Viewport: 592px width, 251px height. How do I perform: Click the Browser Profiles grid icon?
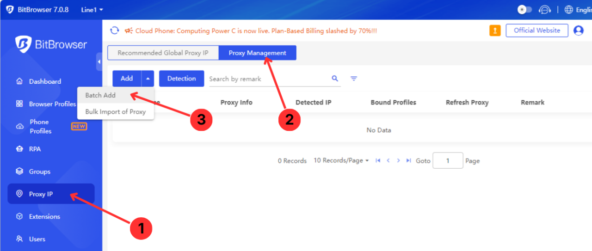point(19,104)
